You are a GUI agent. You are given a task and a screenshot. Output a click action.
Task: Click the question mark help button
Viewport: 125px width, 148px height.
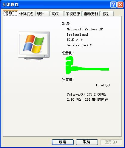coord(113,4)
